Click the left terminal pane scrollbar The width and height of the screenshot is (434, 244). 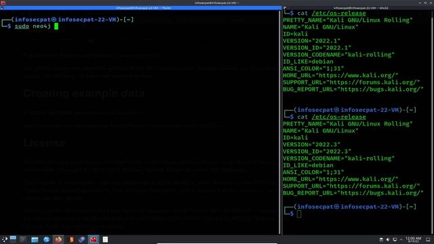point(280,122)
